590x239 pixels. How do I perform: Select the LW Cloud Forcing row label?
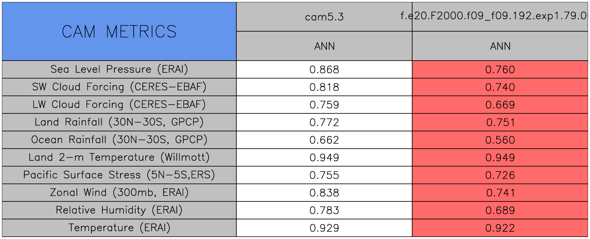119,105
